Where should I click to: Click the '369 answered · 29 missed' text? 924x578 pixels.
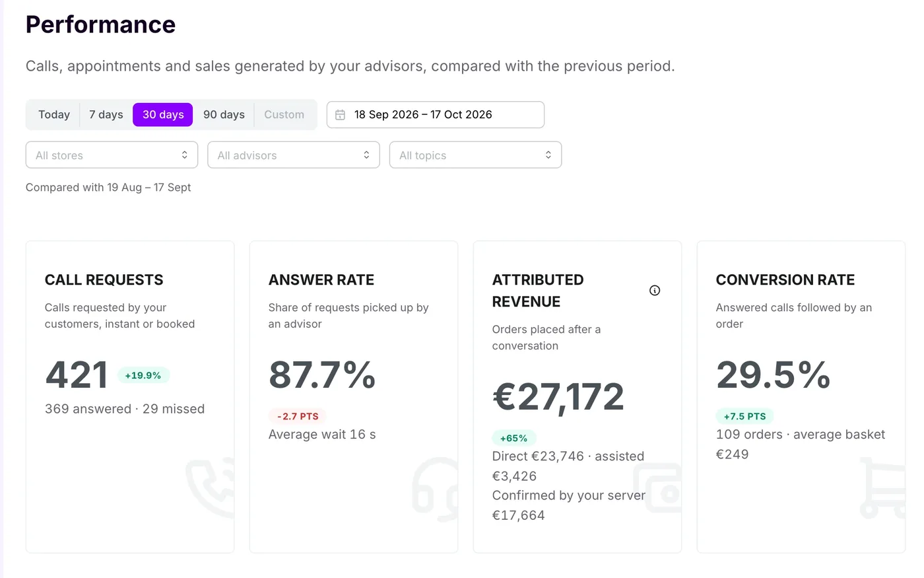[x=125, y=409]
